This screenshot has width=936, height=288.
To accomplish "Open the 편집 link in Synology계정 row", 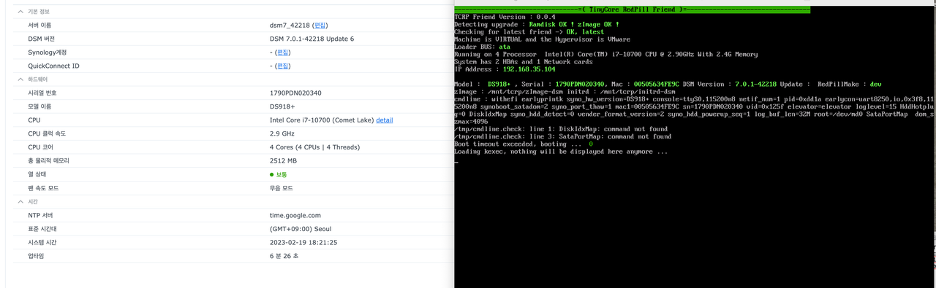I will coord(283,52).
